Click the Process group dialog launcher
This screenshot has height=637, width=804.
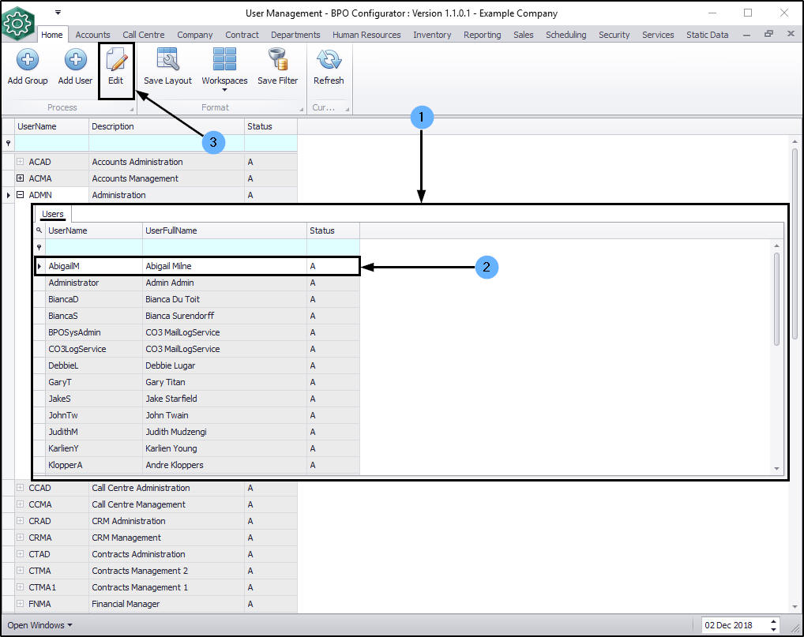click(132, 109)
